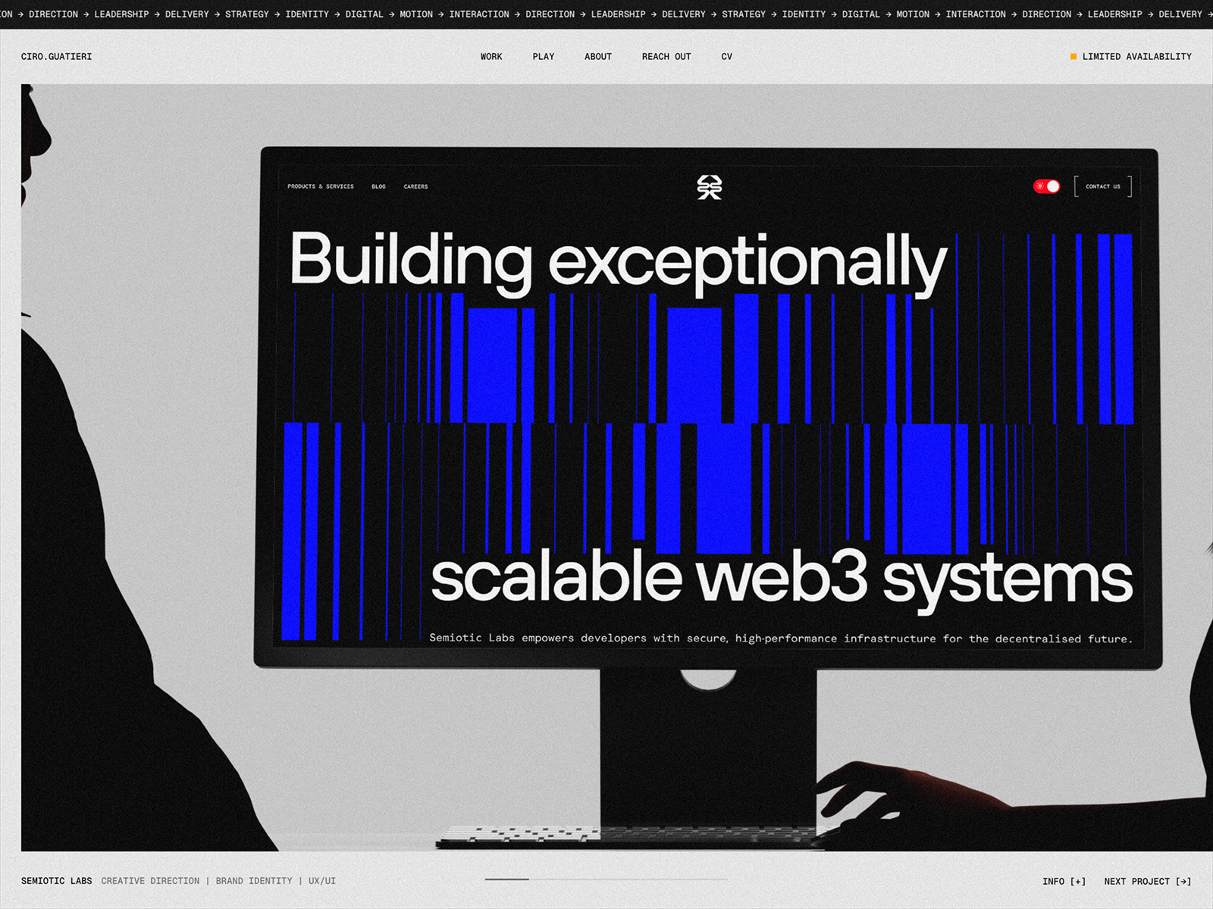The width and height of the screenshot is (1213, 909).
Task: Click the SEMIOTIC LABS project title
Action: [56, 881]
